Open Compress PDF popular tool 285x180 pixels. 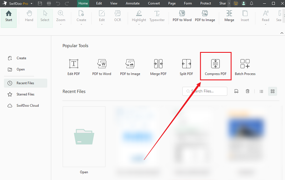[216, 67]
